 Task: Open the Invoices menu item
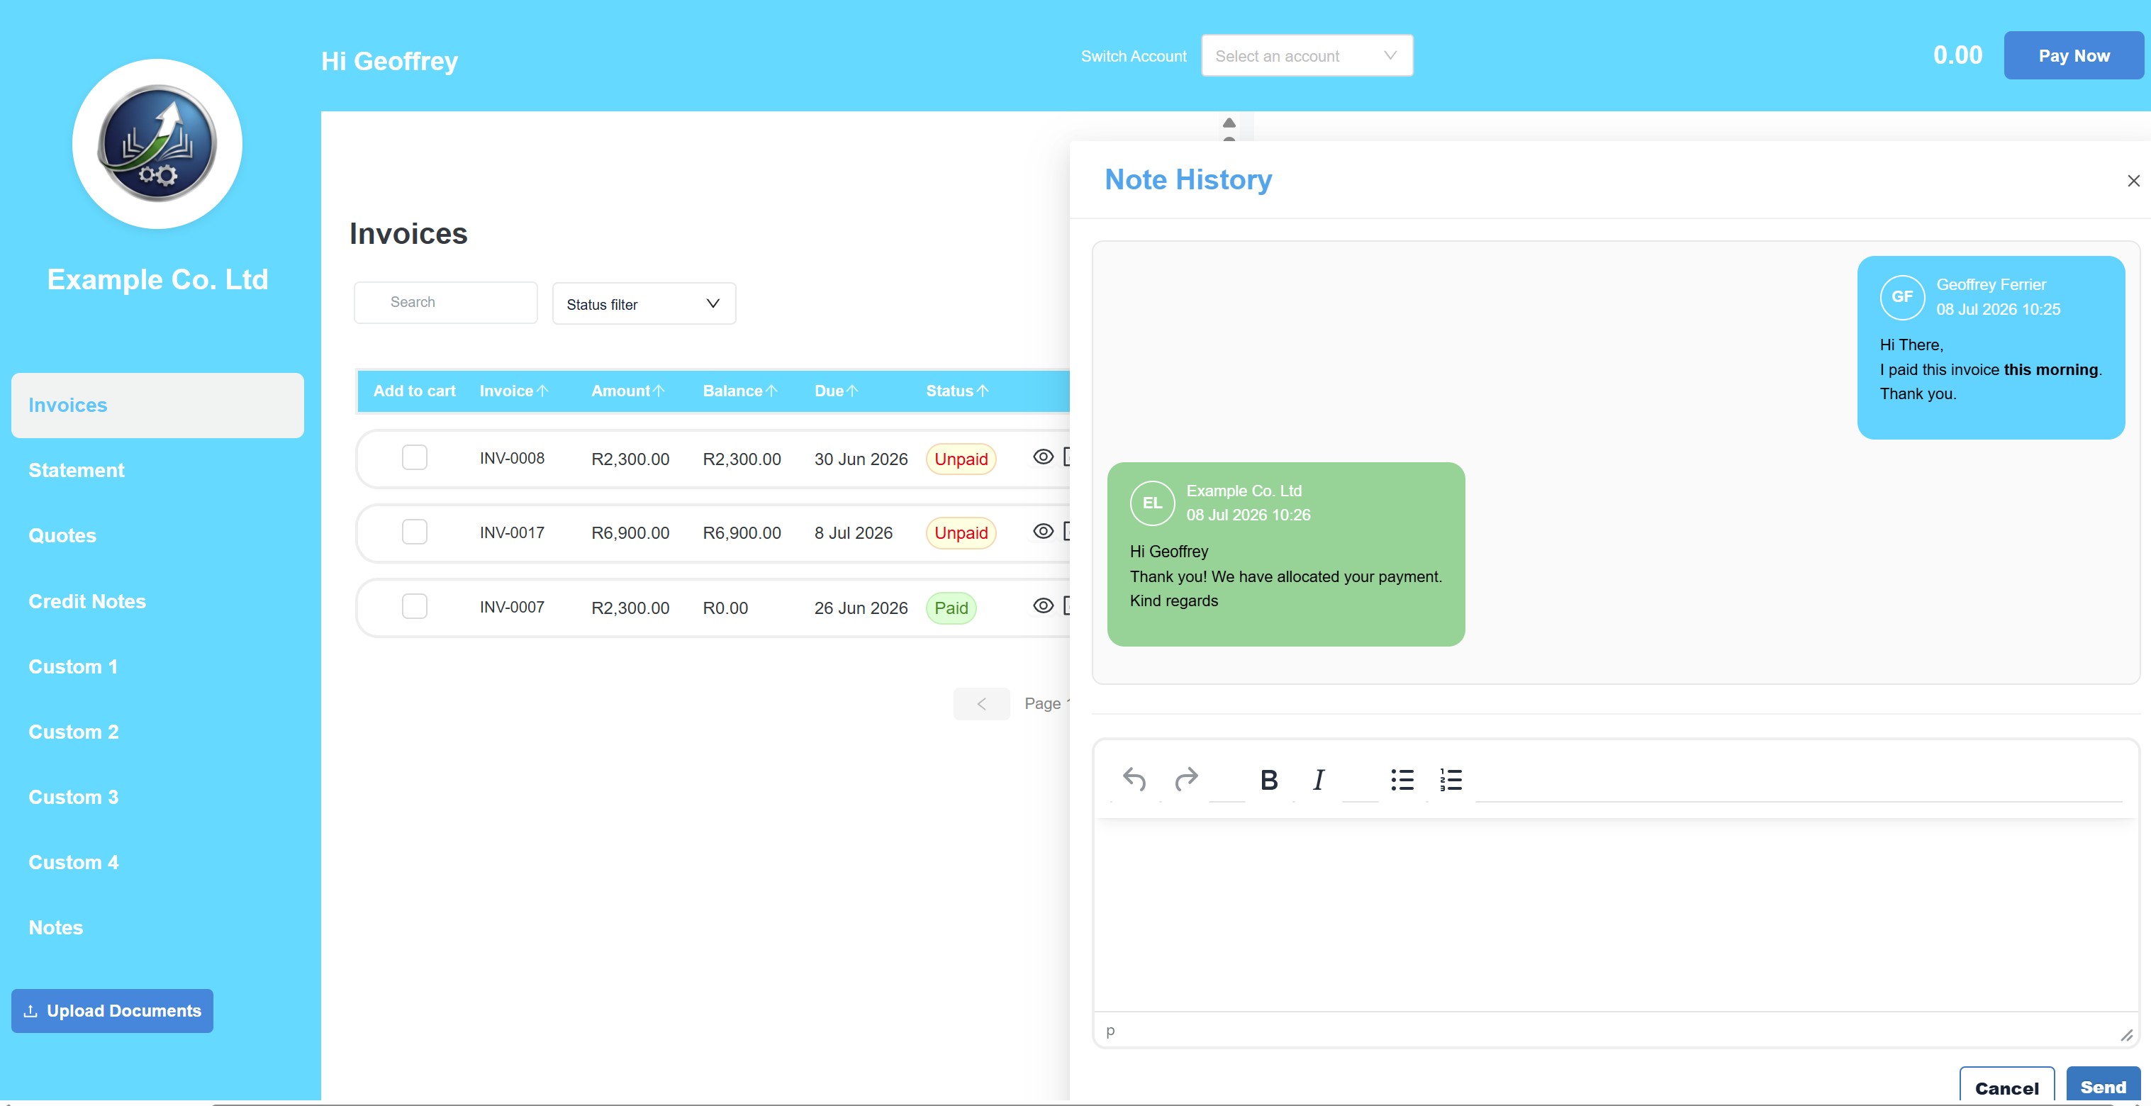pyautogui.click(x=157, y=405)
